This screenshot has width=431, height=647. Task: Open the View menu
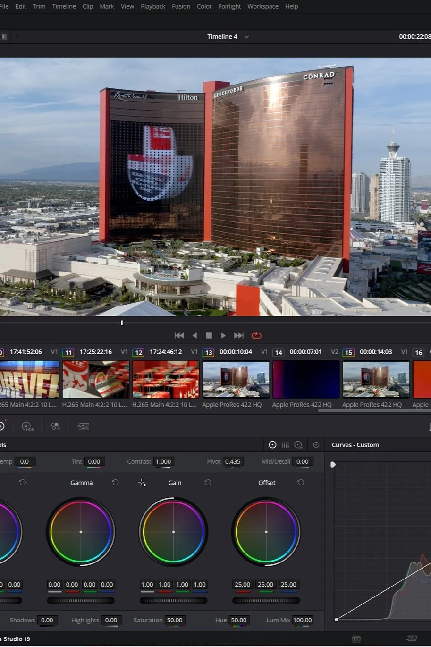127,6
